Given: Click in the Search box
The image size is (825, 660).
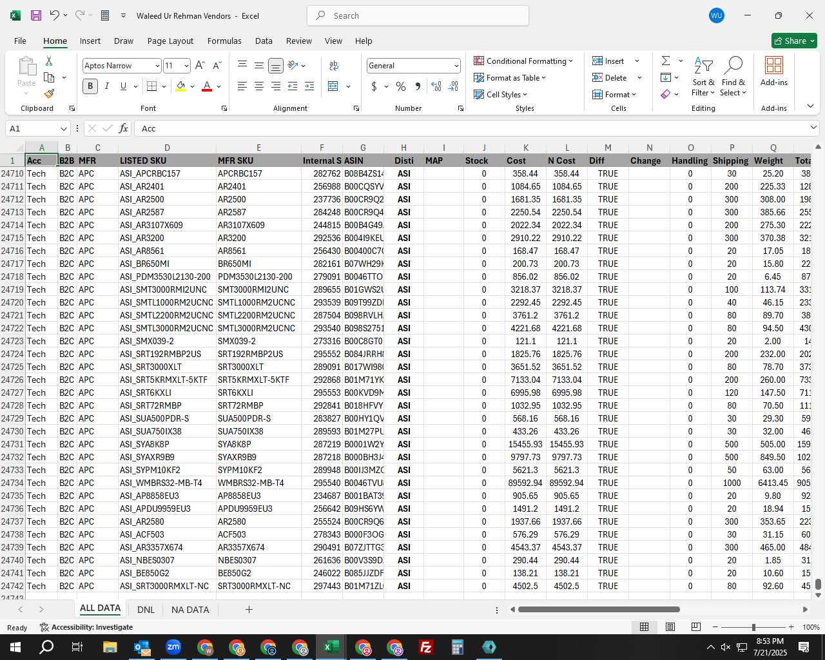Looking at the screenshot, I should coord(418,15).
